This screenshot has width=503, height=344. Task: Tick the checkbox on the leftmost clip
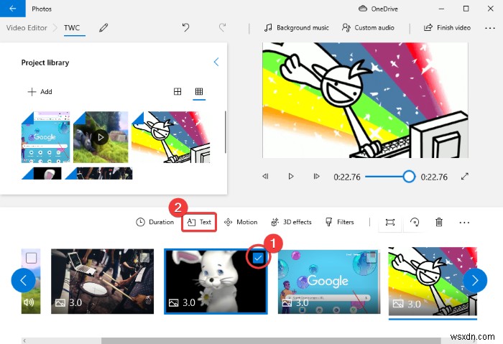31,258
